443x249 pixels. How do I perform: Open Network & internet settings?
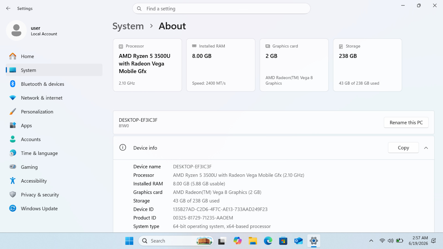point(54,98)
